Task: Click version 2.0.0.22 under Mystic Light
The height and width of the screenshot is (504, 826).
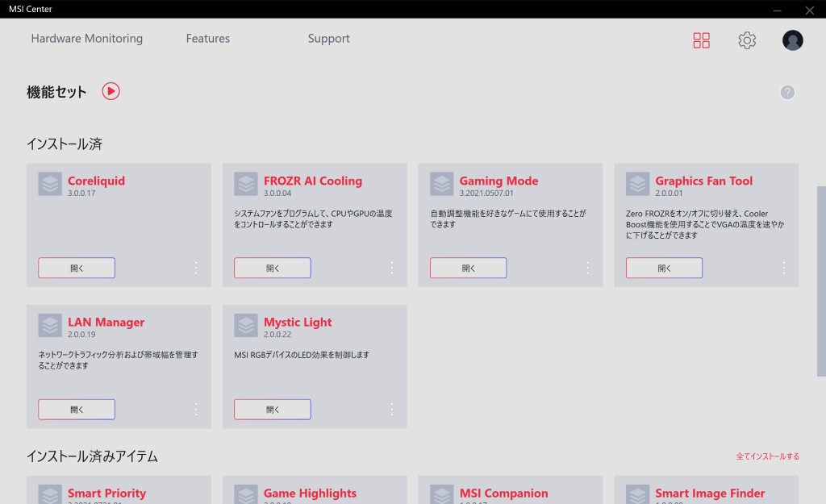Action: [x=277, y=335]
